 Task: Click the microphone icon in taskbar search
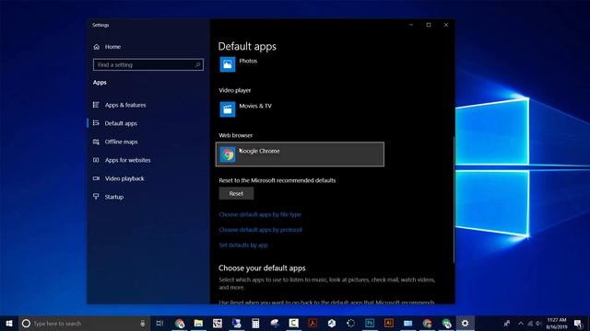(x=143, y=323)
